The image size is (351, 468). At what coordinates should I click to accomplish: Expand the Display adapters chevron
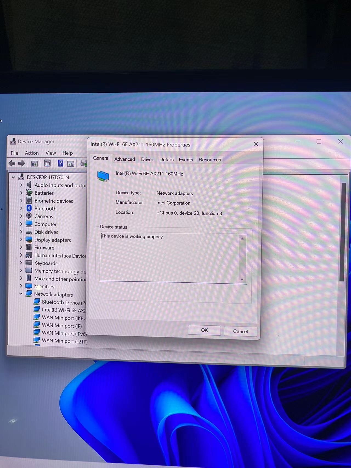click(x=21, y=239)
